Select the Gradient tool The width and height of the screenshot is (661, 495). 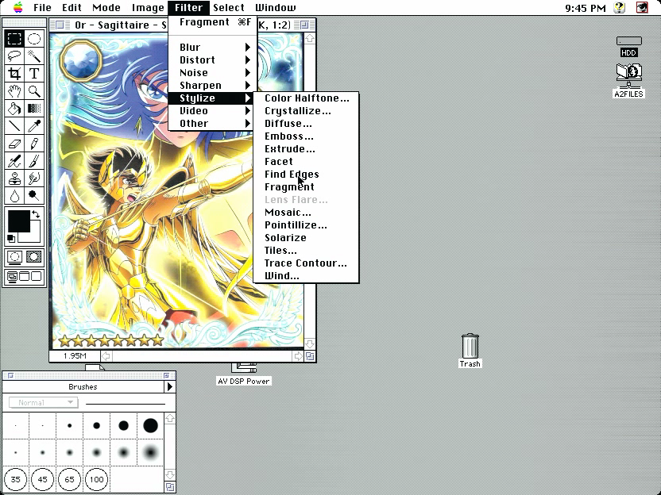click(x=34, y=109)
